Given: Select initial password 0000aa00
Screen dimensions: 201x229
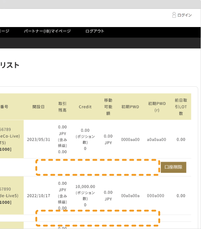Looking at the screenshot, I should pos(130,140).
